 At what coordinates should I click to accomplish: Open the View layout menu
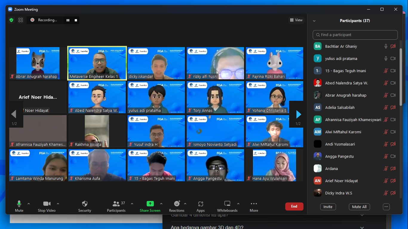[296, 20]
